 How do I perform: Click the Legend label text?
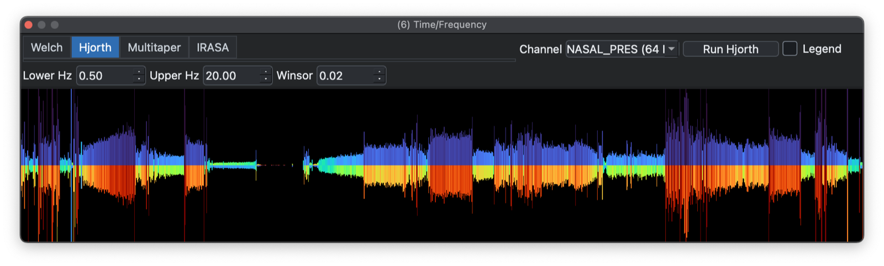tap(822, 49)
